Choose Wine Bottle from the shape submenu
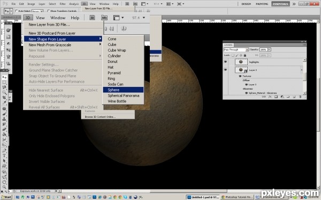The image size is (321, 200). (x=123, y=101)
